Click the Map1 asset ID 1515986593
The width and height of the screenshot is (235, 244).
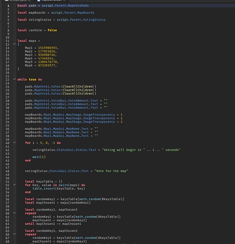tap(47, 48)
